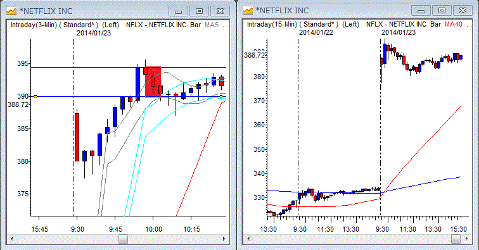Click MA40 indicator label in right chart
The width and height of the screenshot is (479, 250).
[x=454, y=25]
